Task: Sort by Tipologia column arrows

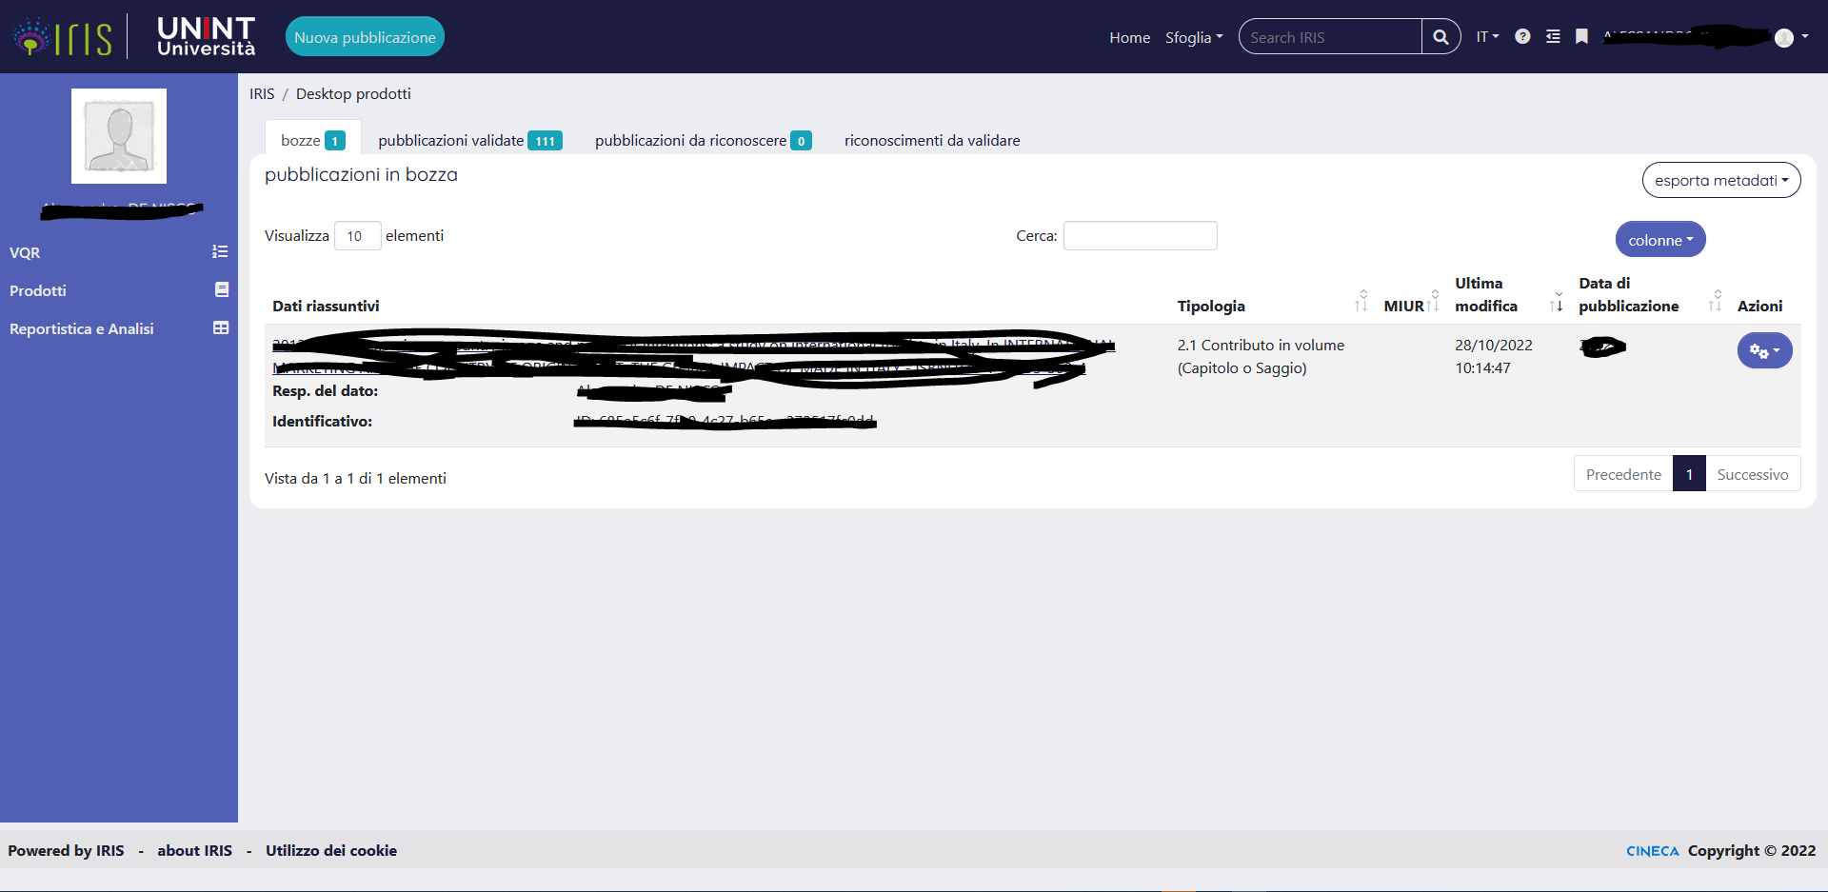Action: pos(1361,301)
